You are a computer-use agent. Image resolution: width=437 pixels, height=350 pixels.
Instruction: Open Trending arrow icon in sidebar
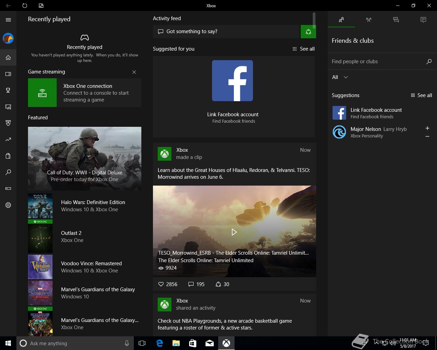(8, 139)
